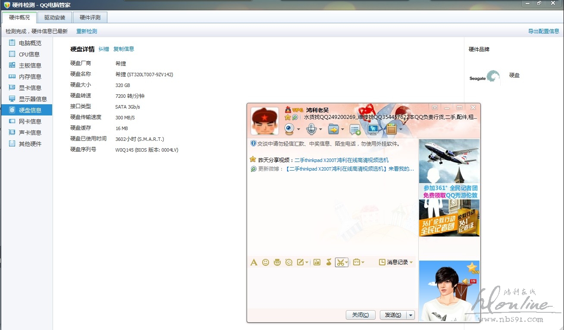Click the 纠错 error correction link

click(104, 49)
